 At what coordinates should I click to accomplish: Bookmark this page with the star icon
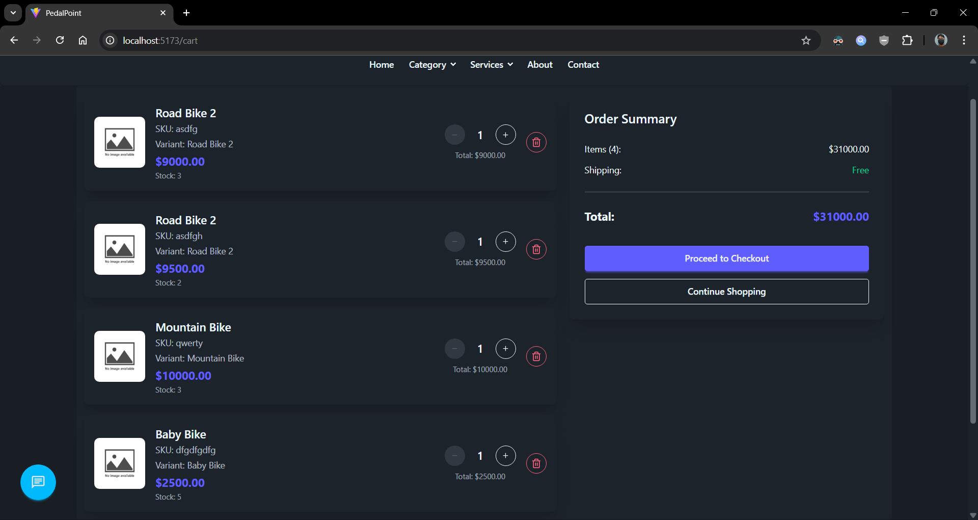click(x=806, y=40)
